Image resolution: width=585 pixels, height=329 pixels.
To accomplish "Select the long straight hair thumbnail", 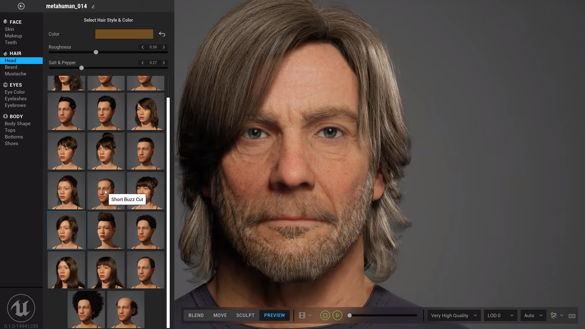I will [66, 270].
